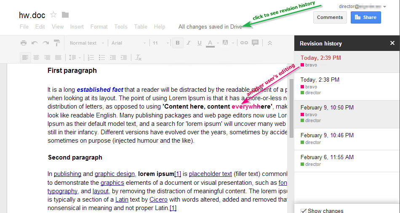Viewport: 400px width, 213px height.
Task: Open the Normal text style dropdown
Action: pyautogui.click(x=87, y=43)
